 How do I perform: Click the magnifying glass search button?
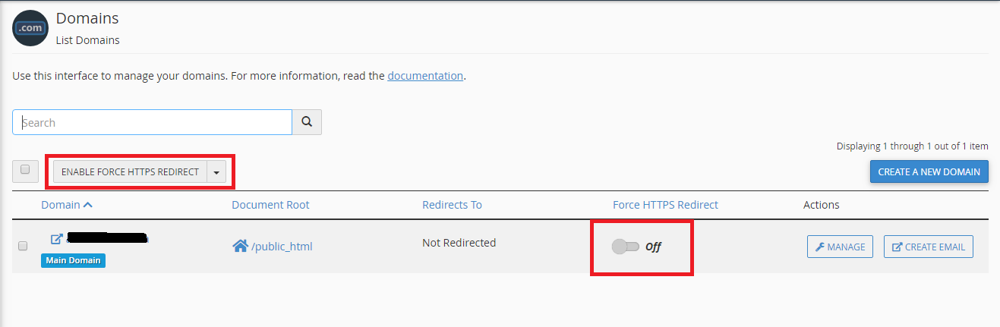pos(307,122)
